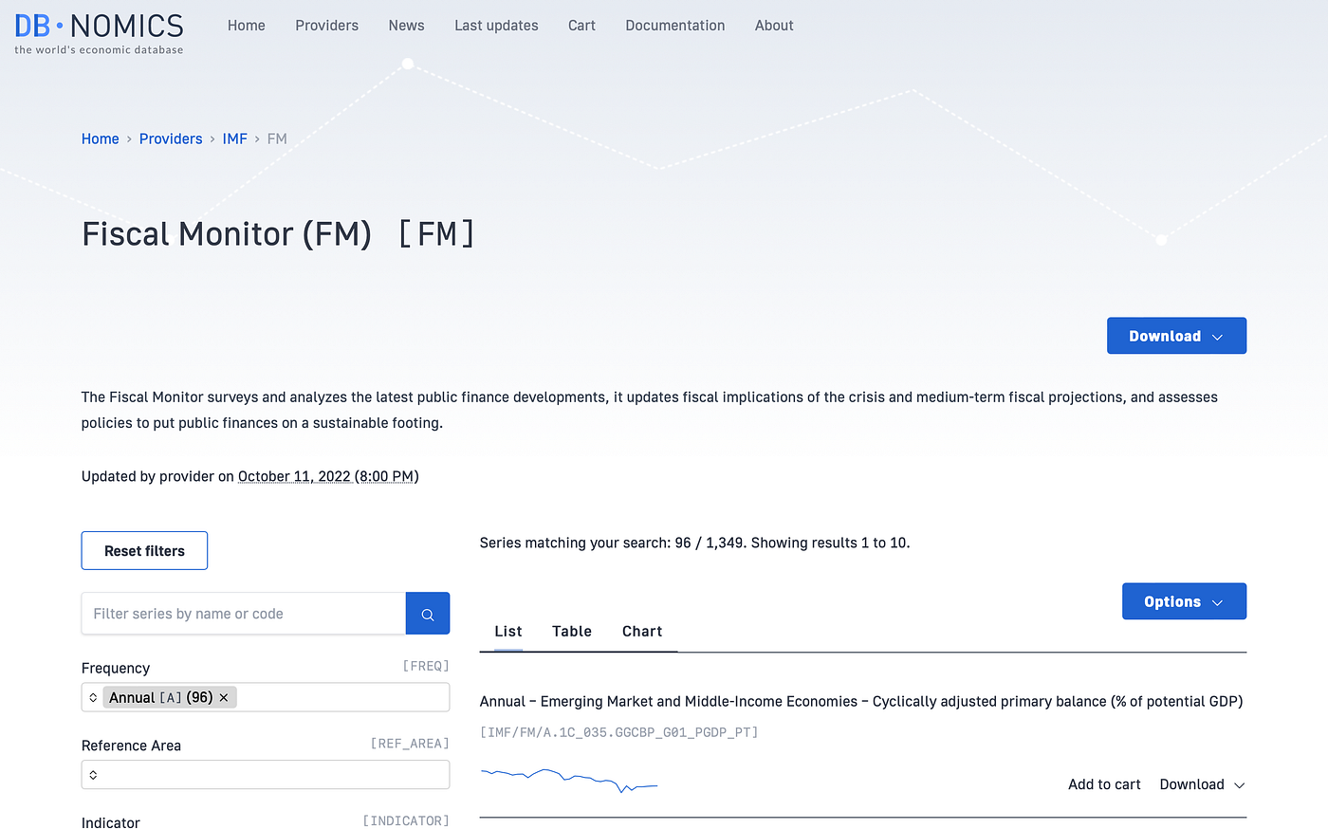Open the Emerging Market series title link
Image resolution: width=1328 pixels, height=829 pixels.
pyautogui.click(x=861, y=701)
